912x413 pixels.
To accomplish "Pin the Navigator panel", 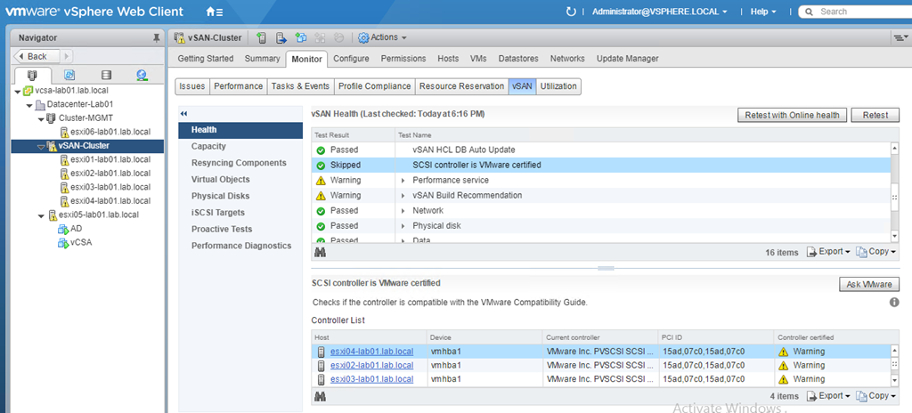I will [x=158, y=38].
